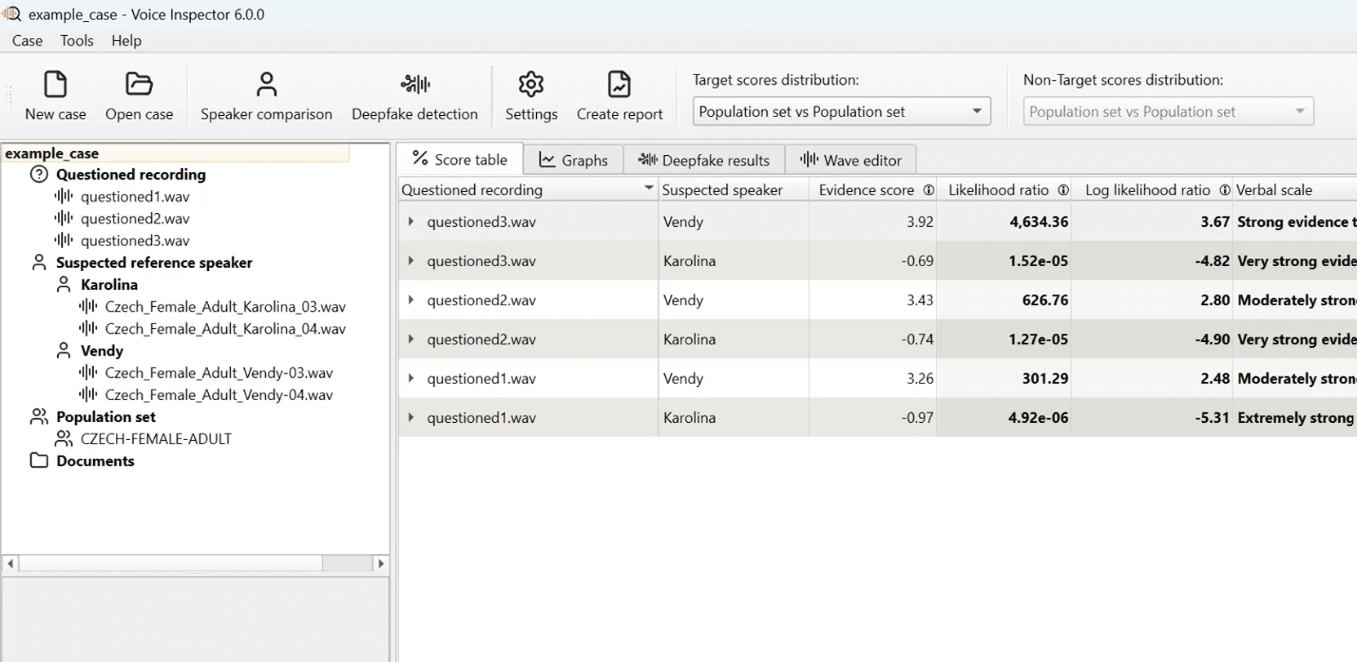Click the Documents folder icon
Image resolution: width=1357 pixels, height=662 pixels.
click(x=39, y=460)
